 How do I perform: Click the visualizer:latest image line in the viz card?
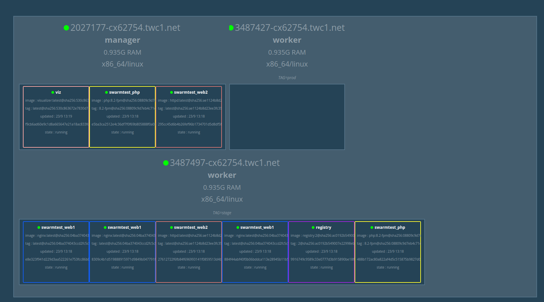(57, 100)
